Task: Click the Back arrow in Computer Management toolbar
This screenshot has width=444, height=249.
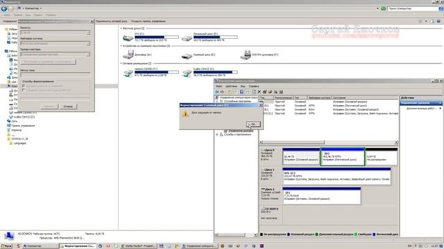Action: (x=217, y=92)
